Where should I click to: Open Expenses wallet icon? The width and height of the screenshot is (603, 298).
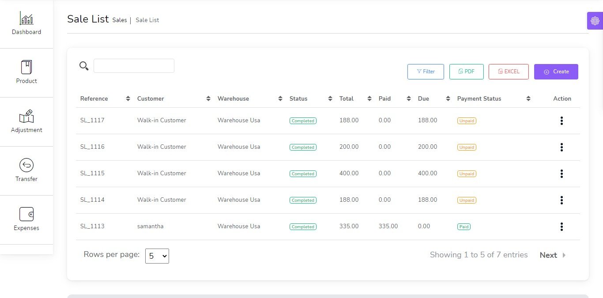[x=26, y=215]
